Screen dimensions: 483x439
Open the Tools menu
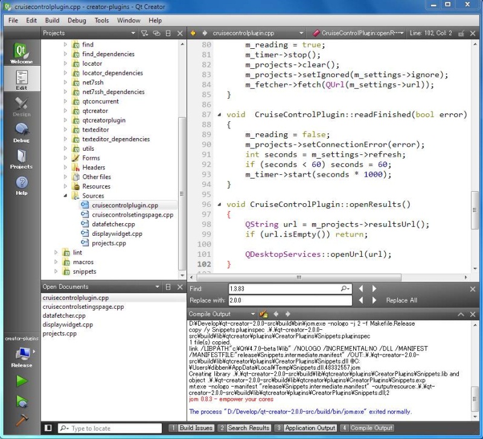pyautogui.click(x=101, y=21)
